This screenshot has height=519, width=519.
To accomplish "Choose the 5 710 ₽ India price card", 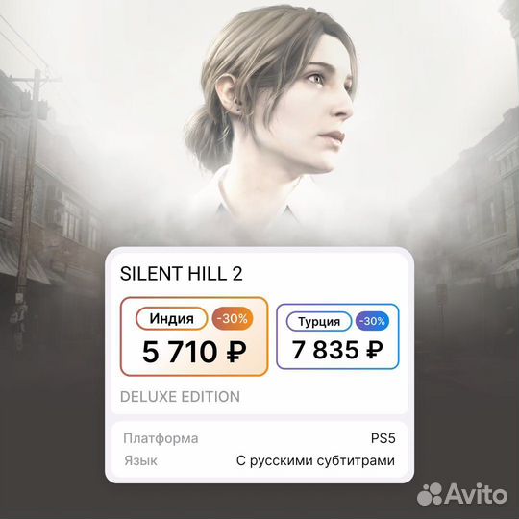I will (194, 336).
